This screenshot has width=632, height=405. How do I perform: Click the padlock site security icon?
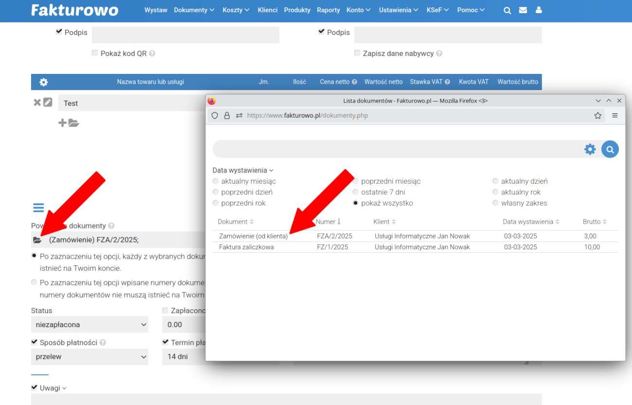(227, 116)
